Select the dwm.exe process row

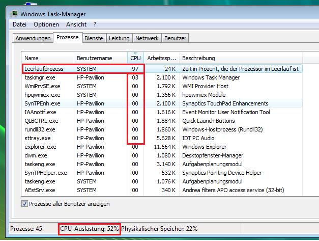[35, 155]
